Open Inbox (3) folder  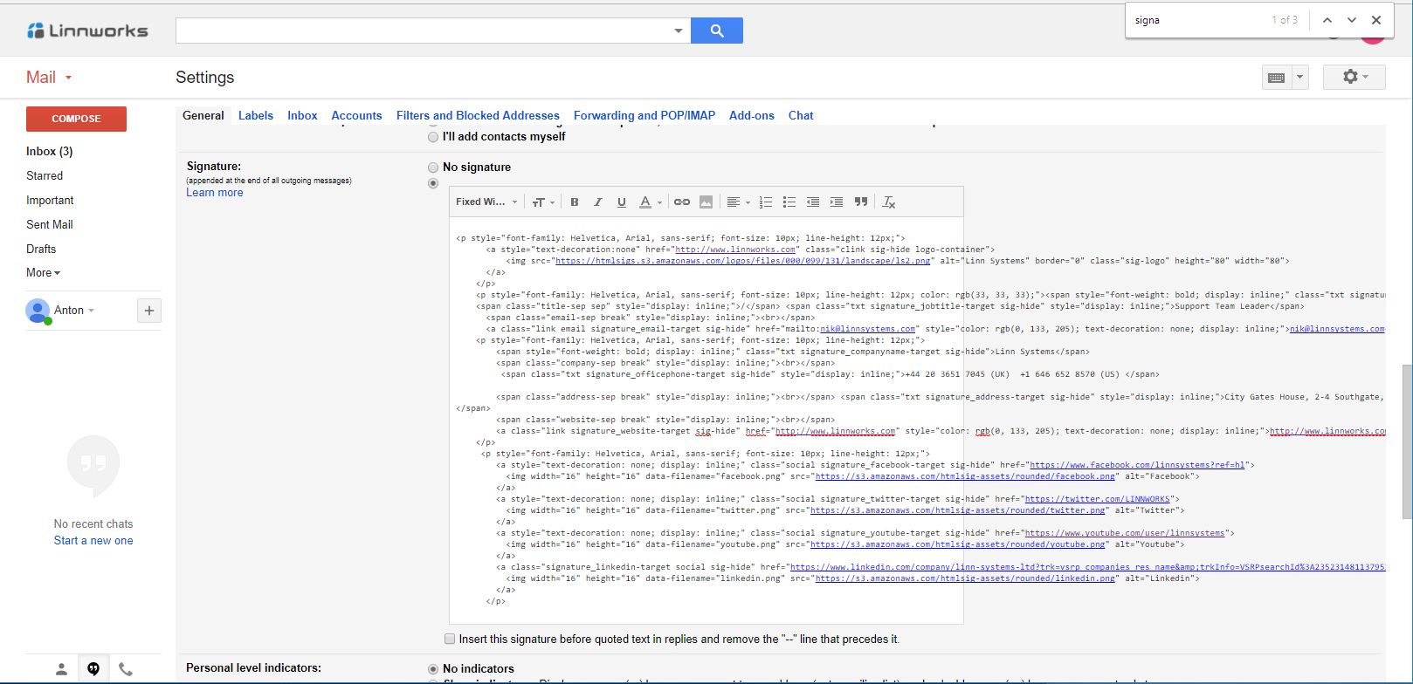click(50, 151)
